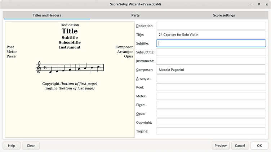Open the score Preview

click(221, 146)
